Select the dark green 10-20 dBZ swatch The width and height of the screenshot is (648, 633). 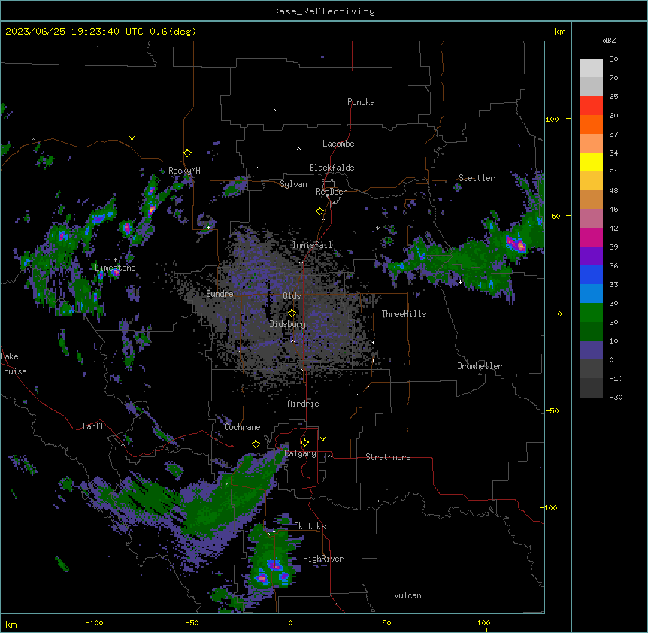tap(591, 332)
